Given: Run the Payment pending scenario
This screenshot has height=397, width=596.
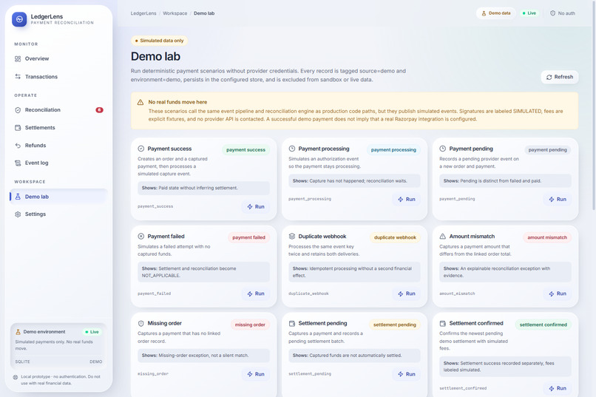Looking at the screenshot, I should point(558,199).
